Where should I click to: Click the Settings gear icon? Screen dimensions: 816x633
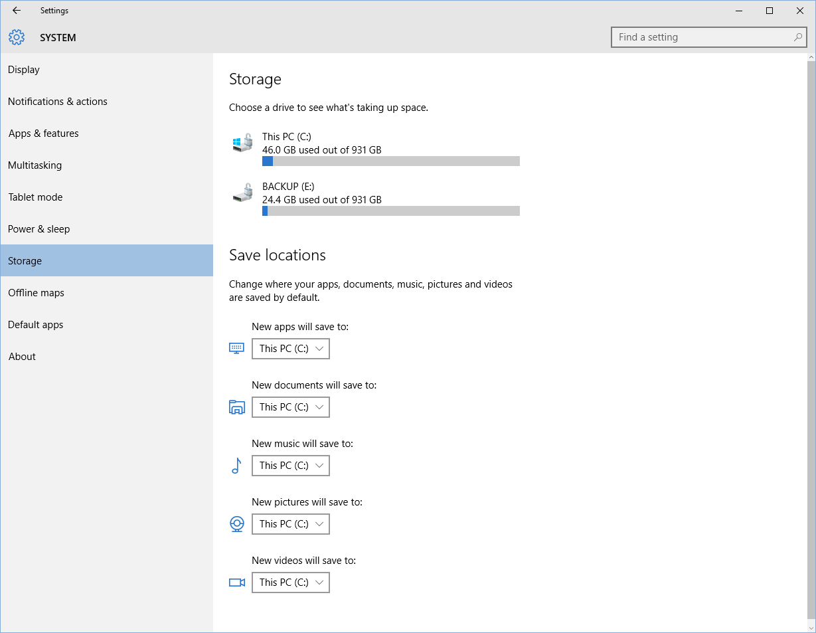coord(17,38)
